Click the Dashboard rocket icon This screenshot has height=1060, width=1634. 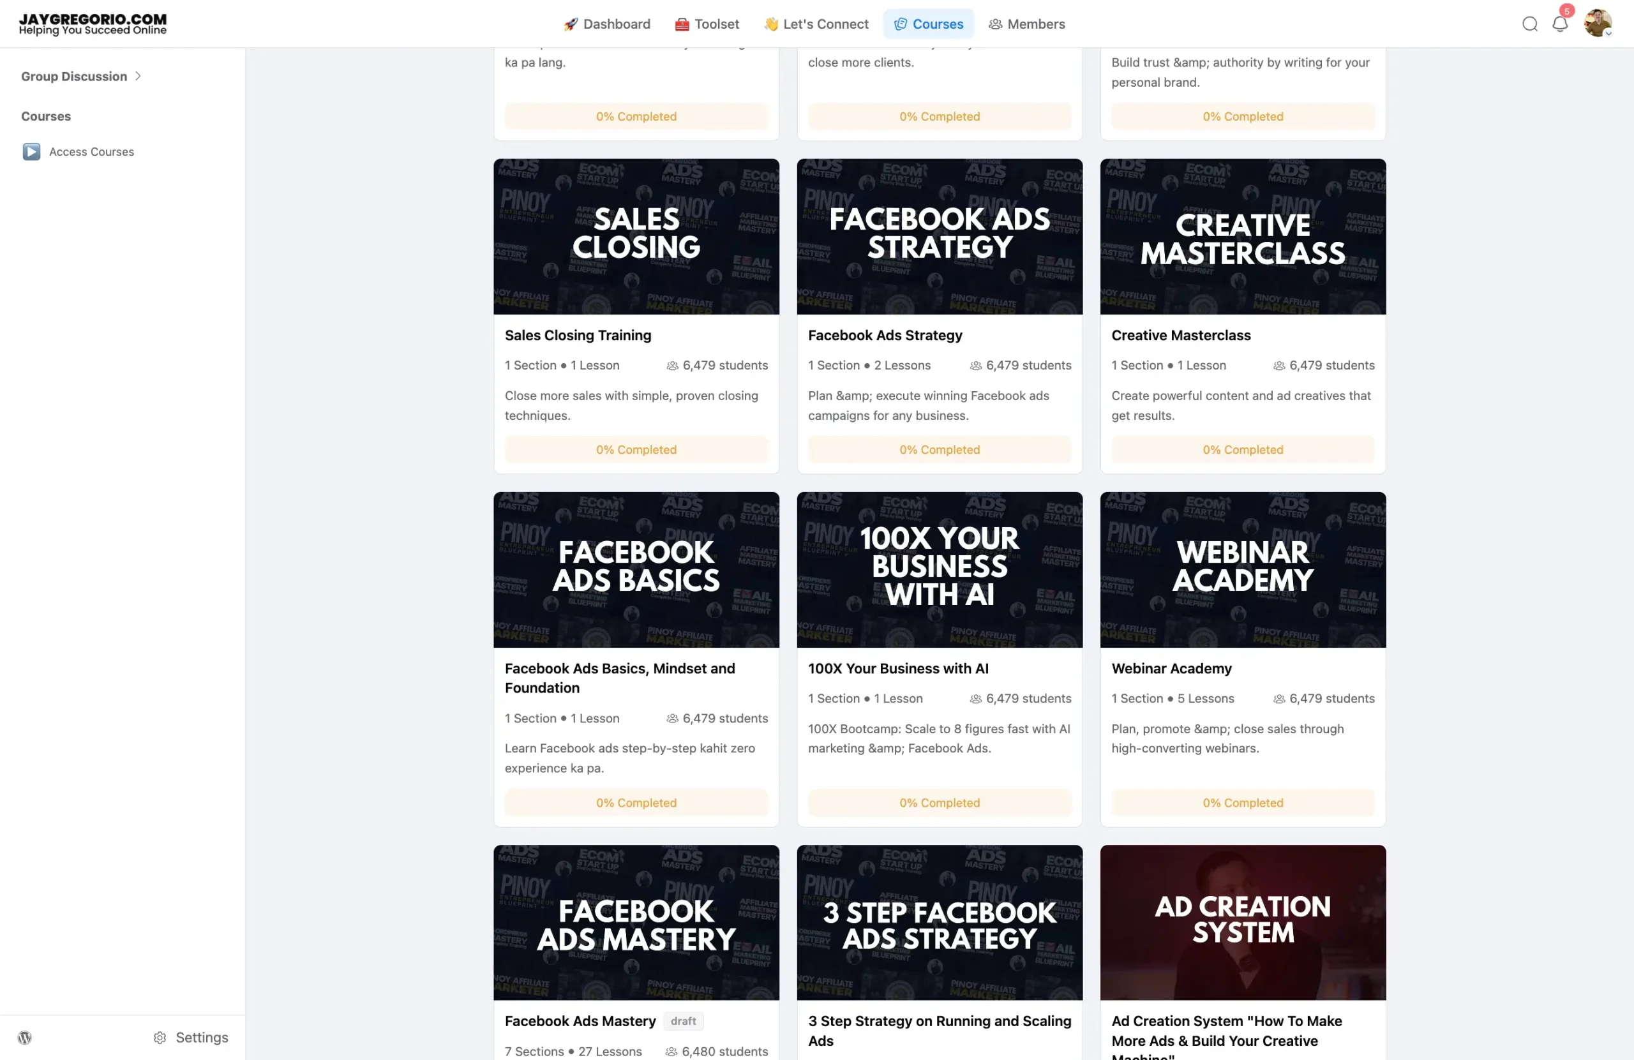tap(571, 24)
